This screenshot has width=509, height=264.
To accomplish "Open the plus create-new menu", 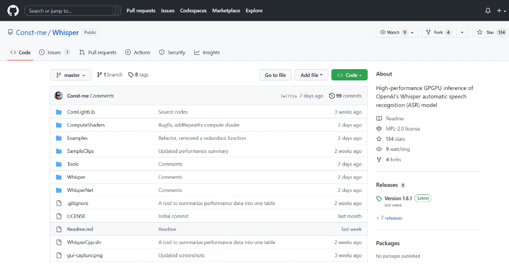I will [501, 11].
